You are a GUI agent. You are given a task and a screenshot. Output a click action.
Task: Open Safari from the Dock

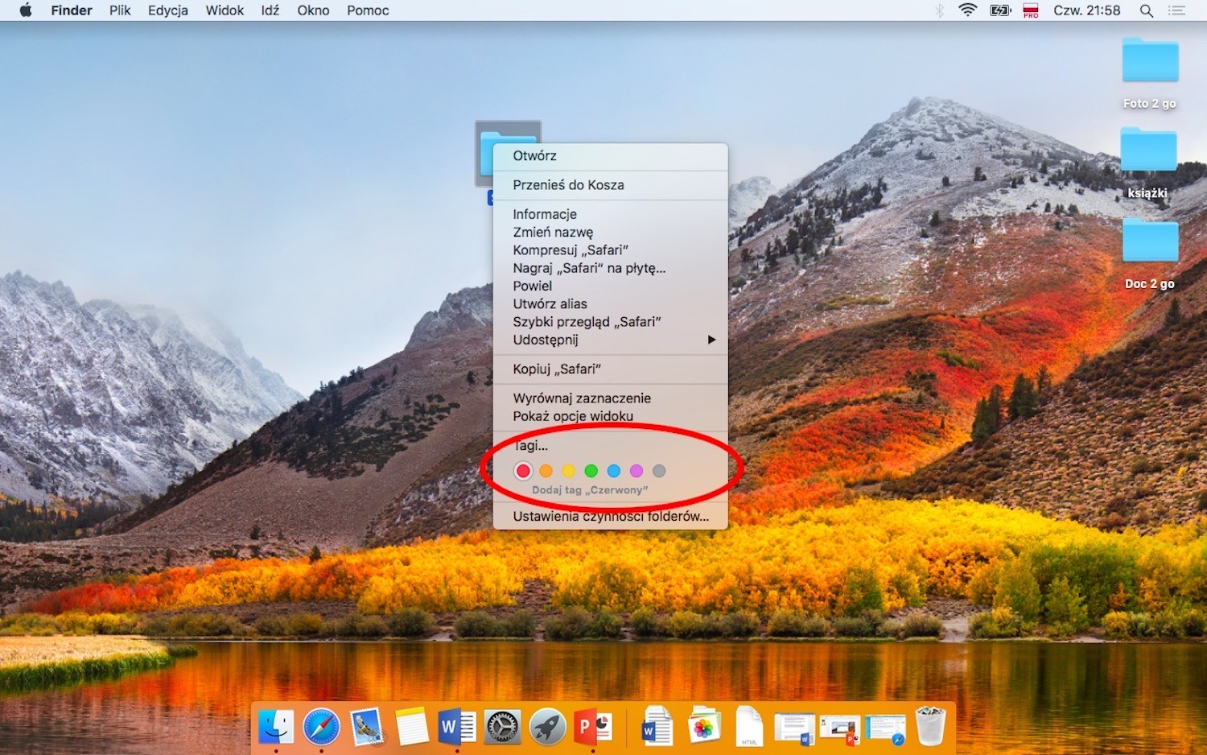(321, 728)
